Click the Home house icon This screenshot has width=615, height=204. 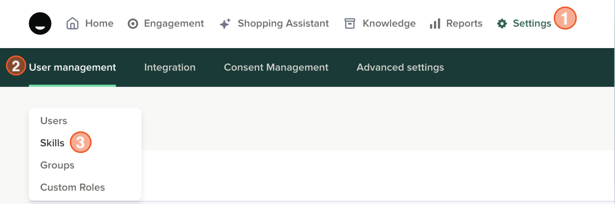click(73, 23)
